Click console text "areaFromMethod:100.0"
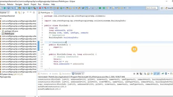 click(49, 89)
